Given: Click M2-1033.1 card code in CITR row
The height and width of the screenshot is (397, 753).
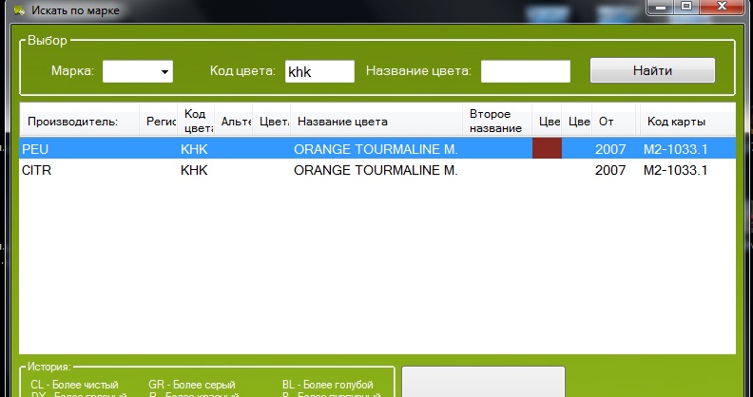Looking at the screenshot, I should (x=675, y=170).
